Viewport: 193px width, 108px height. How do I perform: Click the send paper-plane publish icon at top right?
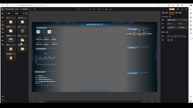tap(186, 9)
